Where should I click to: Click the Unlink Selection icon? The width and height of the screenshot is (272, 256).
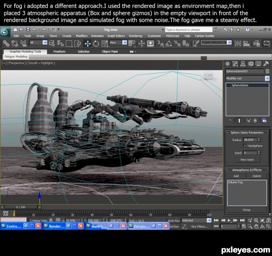click(15, 43)
